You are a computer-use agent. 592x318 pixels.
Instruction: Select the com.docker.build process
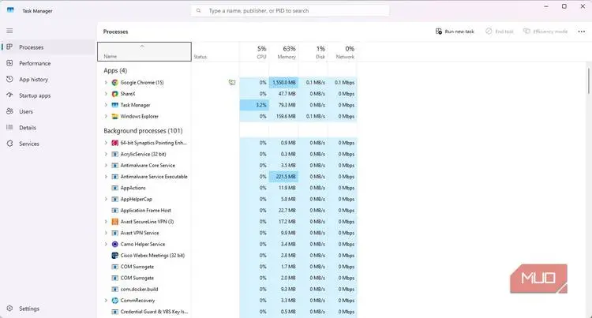227,289
